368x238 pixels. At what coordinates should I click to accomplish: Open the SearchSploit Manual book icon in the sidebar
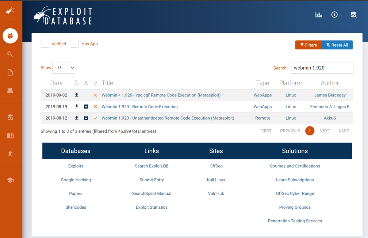(10, 136)
